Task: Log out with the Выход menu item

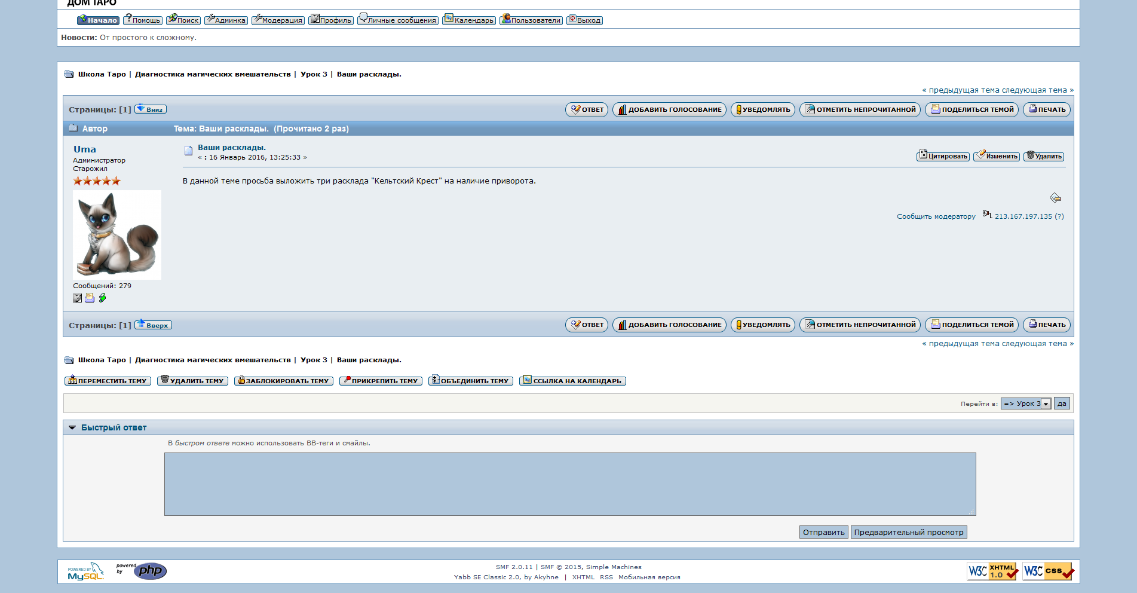Action: (x=584, y=20)
